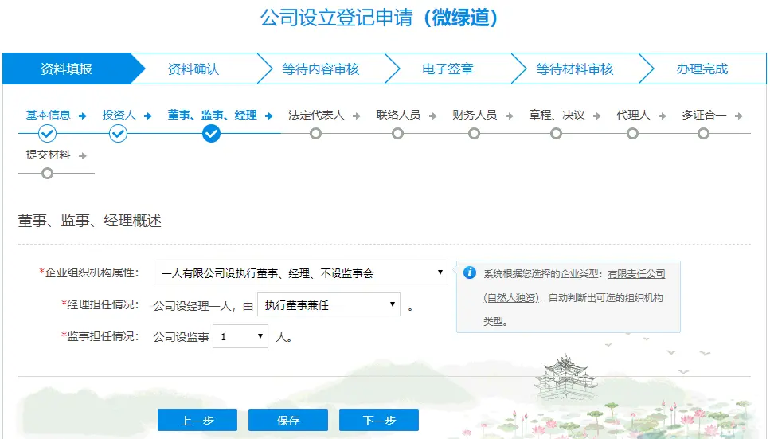This screenshot has width=770, height=439.
Task: Open the 企业组织机构属性 dropdown
Action: point(300,272)
